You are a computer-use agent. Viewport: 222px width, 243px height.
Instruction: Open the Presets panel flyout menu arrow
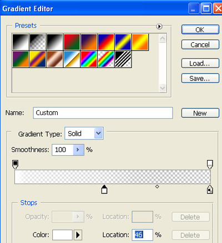click(x=159, y=27)
